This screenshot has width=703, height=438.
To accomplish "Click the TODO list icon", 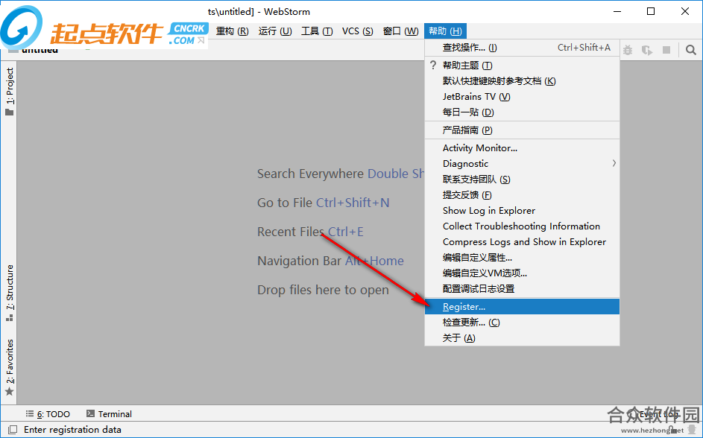I will point(30,413).
